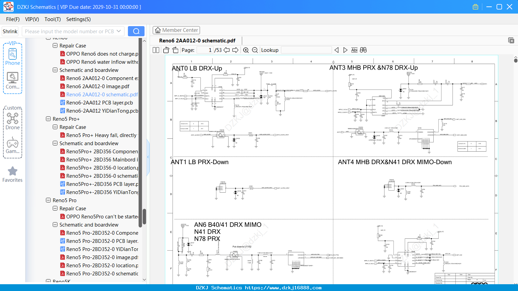
Task: Open Reno5 Pro+ Heavy fall repair case
Action: [x=101, y=135]
